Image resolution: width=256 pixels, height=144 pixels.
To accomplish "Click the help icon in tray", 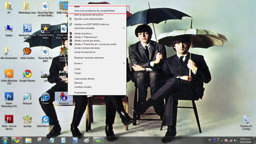I will pos(214,140).
